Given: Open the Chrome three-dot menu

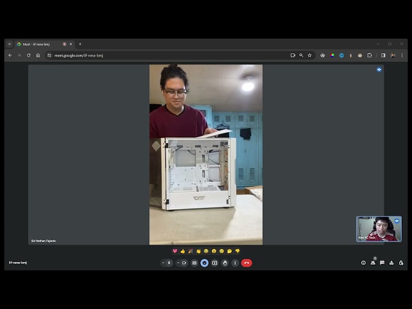Looking at the screenshot, I should [x=402, y=55].
